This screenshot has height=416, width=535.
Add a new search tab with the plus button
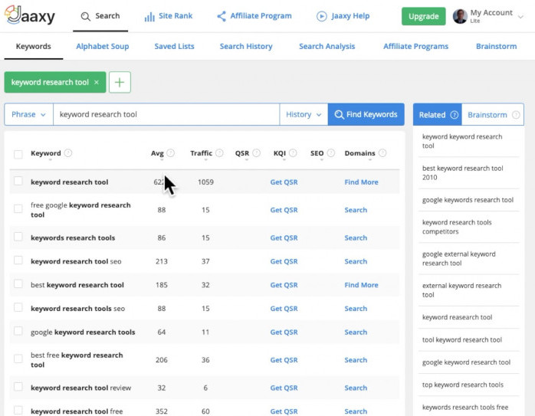point(120,82)
